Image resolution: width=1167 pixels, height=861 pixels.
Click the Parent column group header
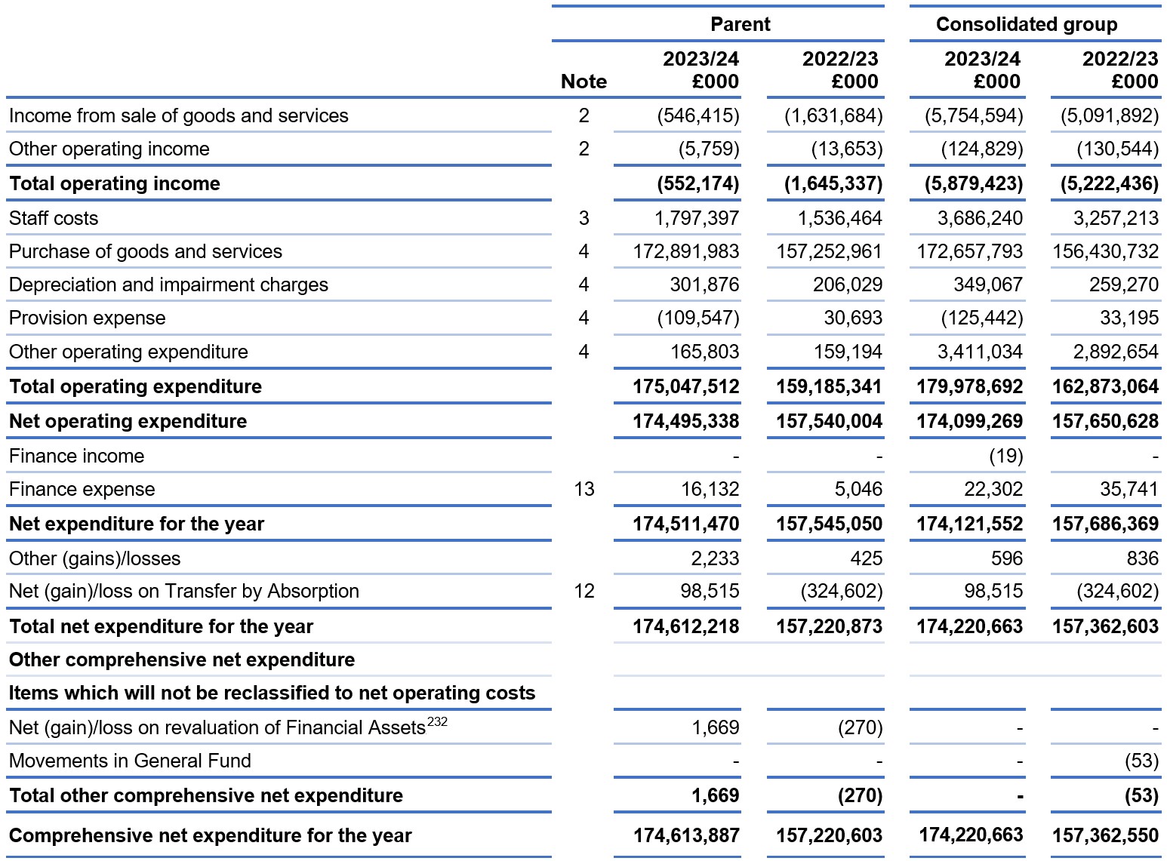(x=740, y=24)
